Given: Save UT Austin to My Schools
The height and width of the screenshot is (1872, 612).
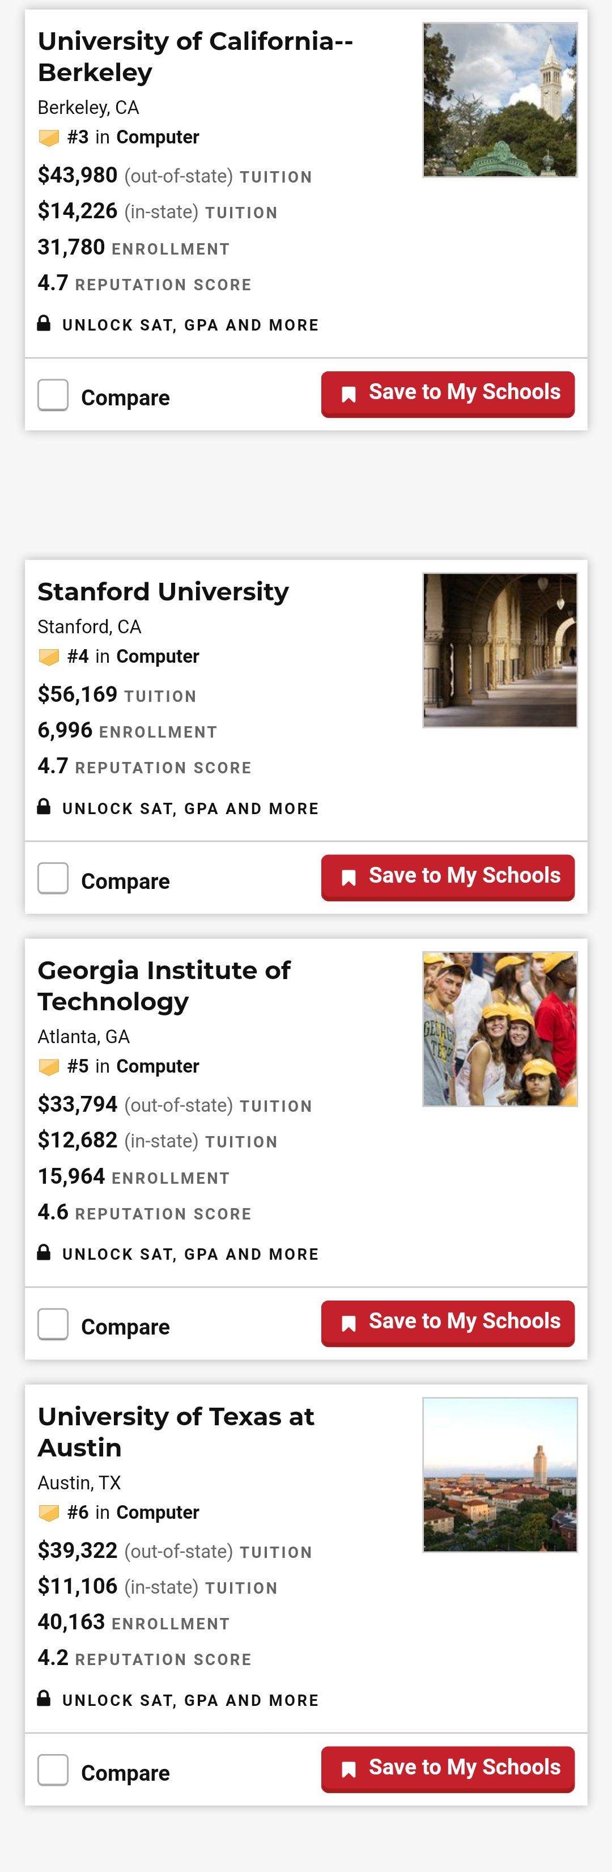Looking at the screenshot, I should coord(447,1768).
